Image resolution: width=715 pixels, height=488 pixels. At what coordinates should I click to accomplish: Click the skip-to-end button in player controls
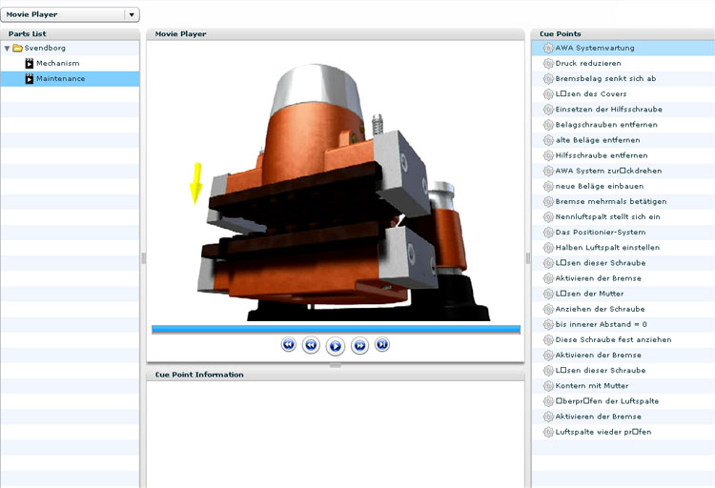pyautogui.click(x=382, y=344)
